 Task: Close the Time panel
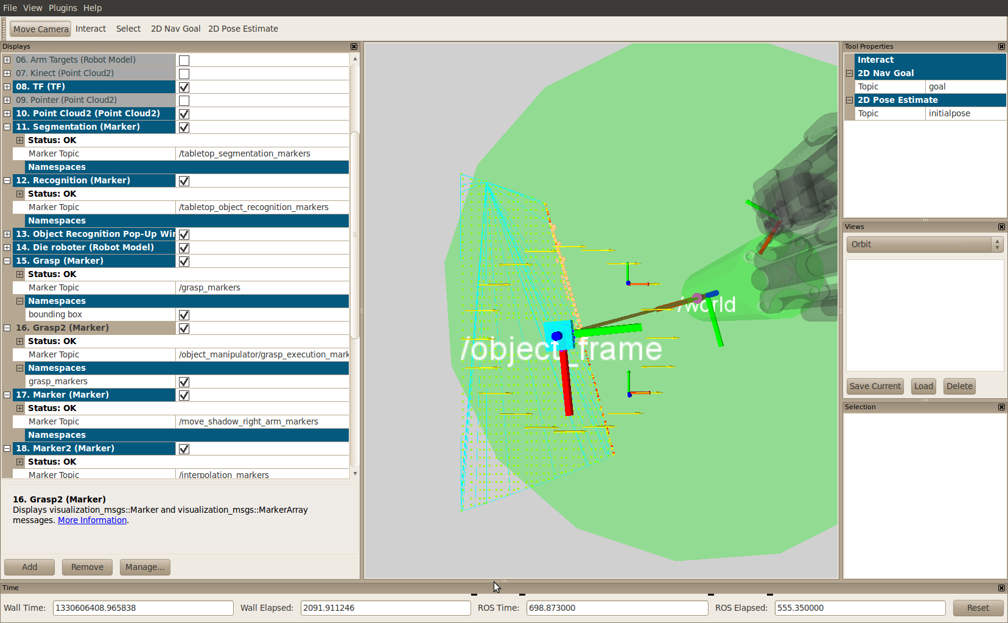point(1001,588)
